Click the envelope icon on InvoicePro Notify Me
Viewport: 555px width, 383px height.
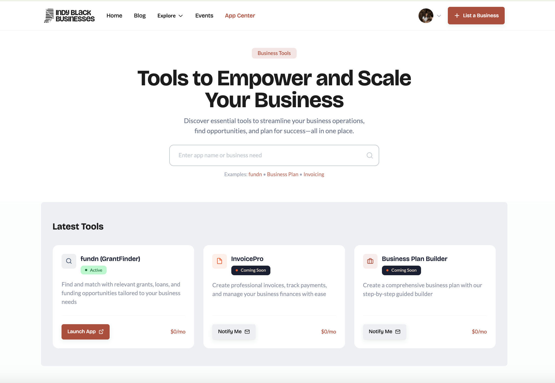247,332
